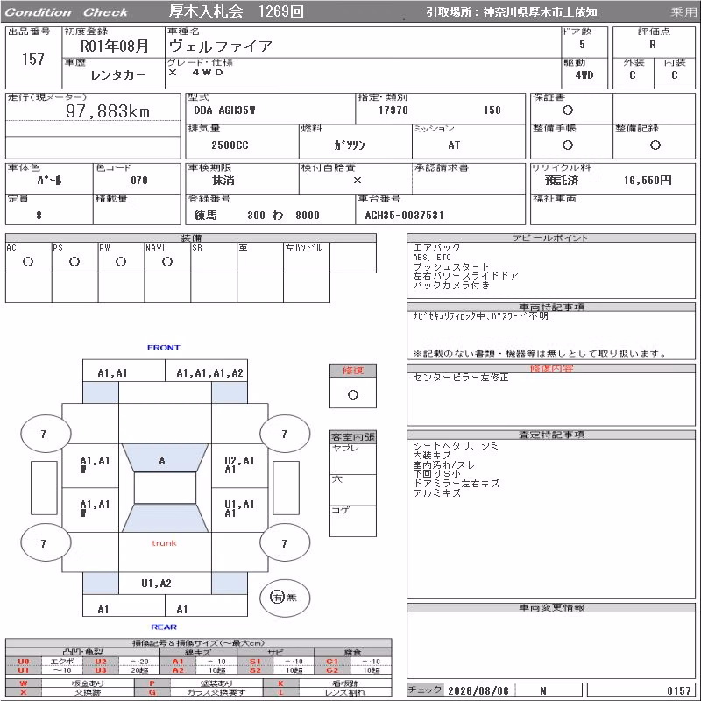The height and width of the screenshot is (701, 701).
Task: Select the X mark under 検付自賠責
Action: pyautogui.click(x=358, y=181)
